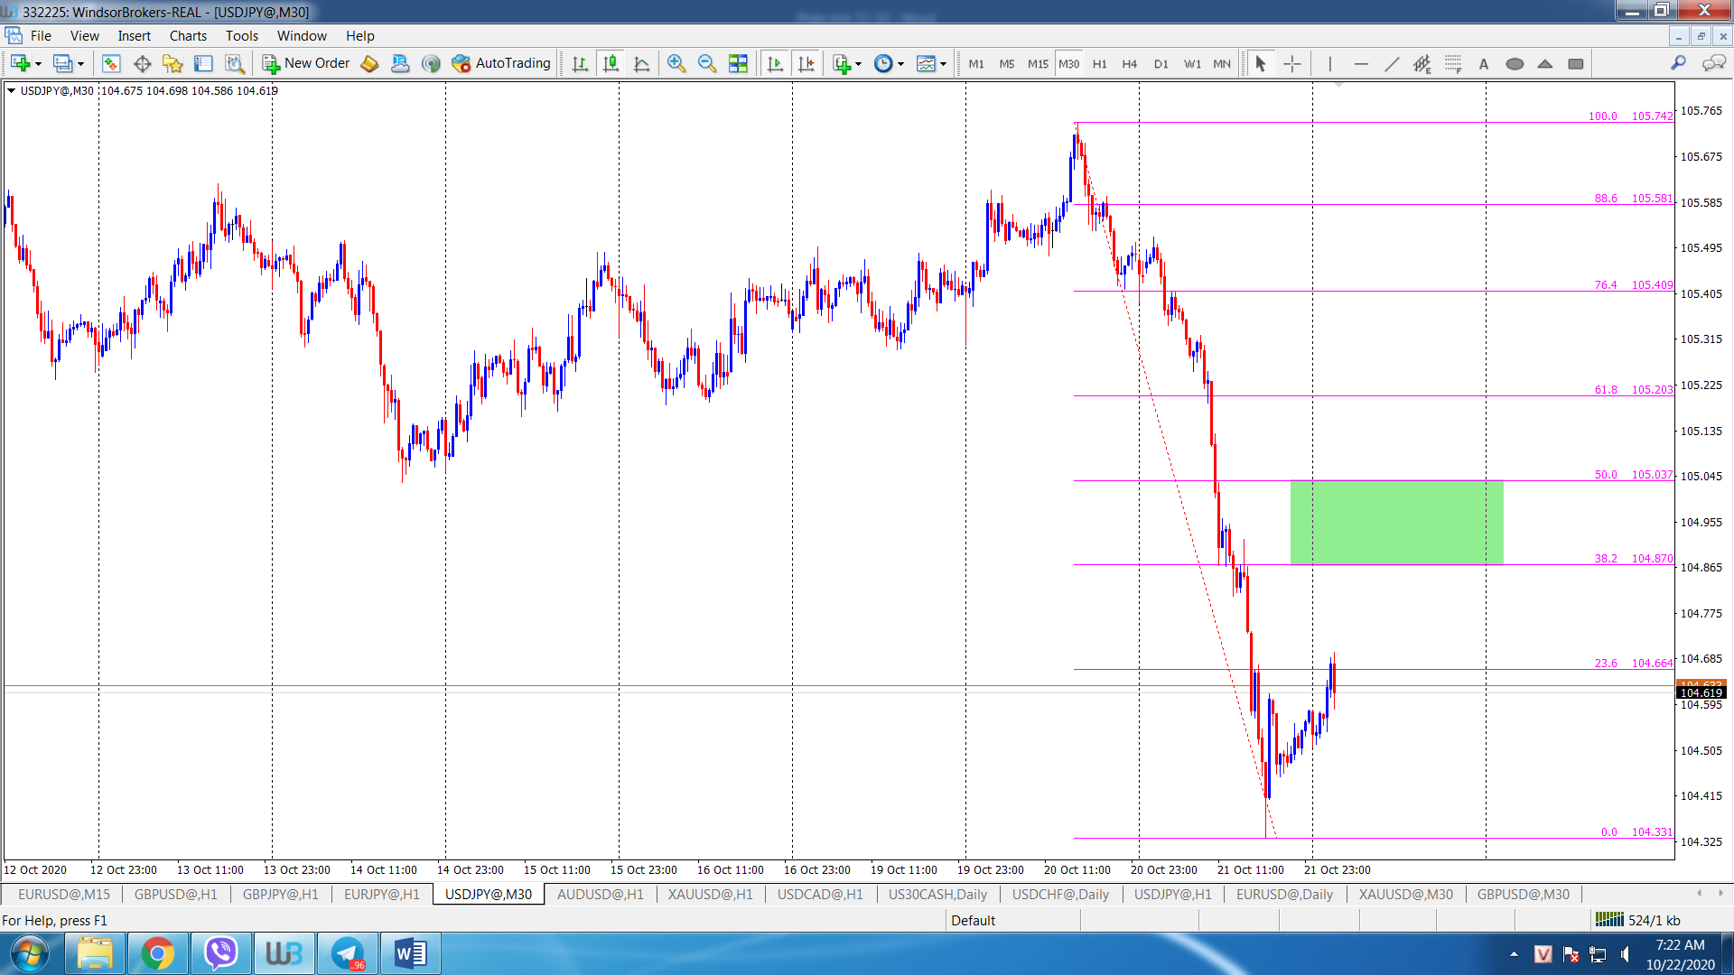Expand the profiles dropdown arrow
Screen dimensions: 1734x975
click(80, 64)
